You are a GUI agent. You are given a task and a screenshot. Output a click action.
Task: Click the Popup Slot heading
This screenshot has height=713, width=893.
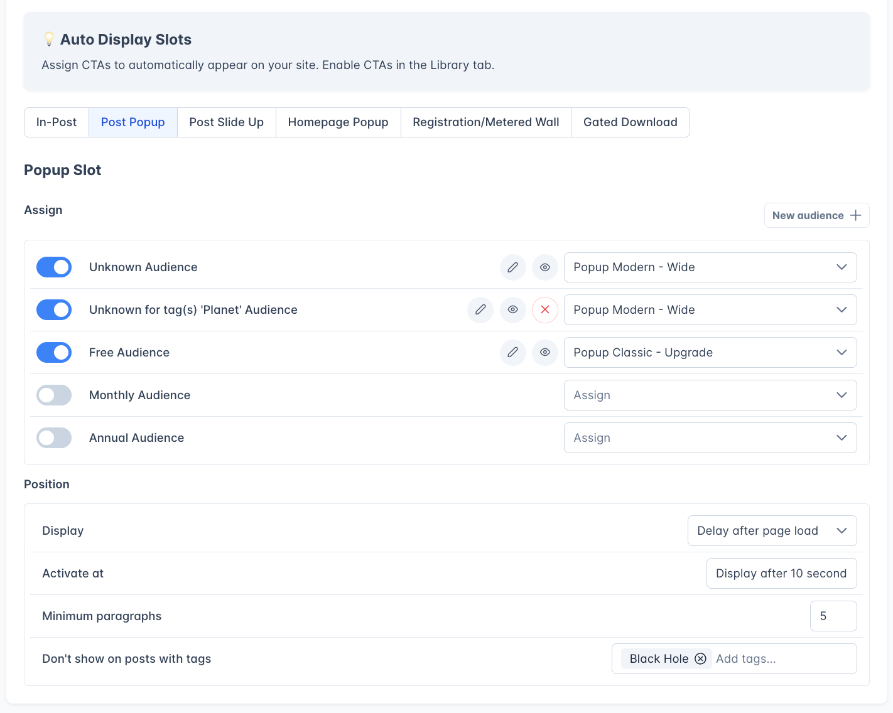point(63,171)
